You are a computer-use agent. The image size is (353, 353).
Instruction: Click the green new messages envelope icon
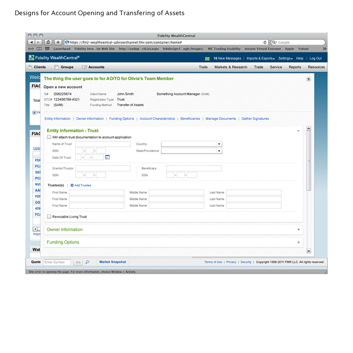[207, 58]
